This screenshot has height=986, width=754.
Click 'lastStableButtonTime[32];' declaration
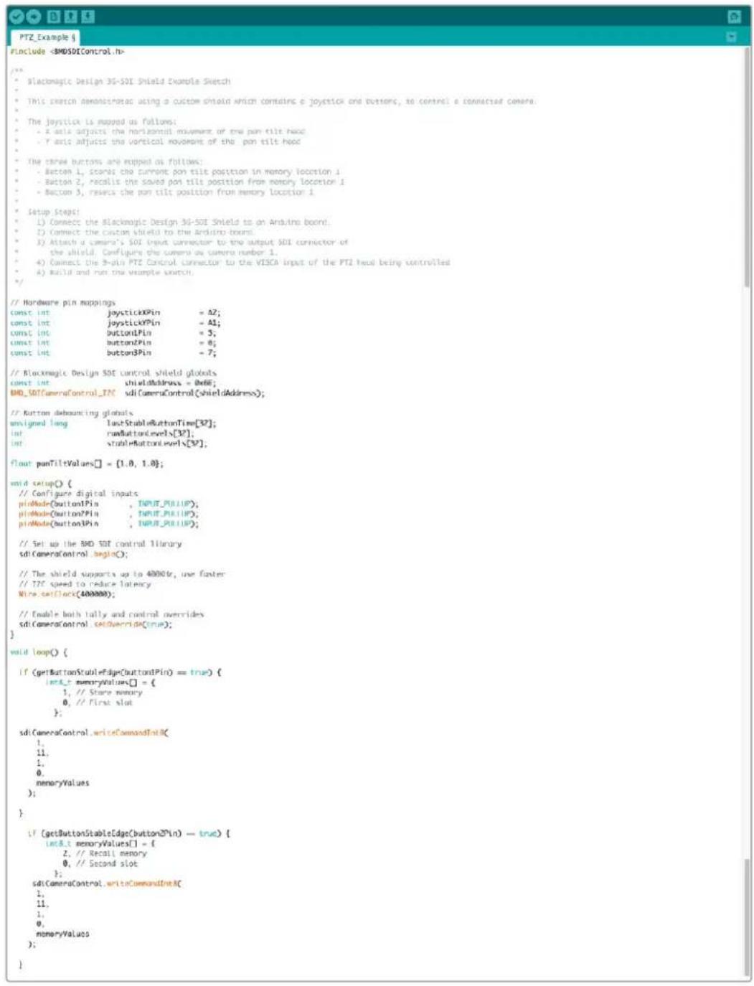click(x=161, y=423)
